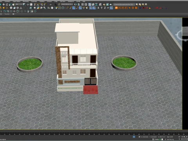Restrict movement to the XY plane

click(x=108, y=8)
